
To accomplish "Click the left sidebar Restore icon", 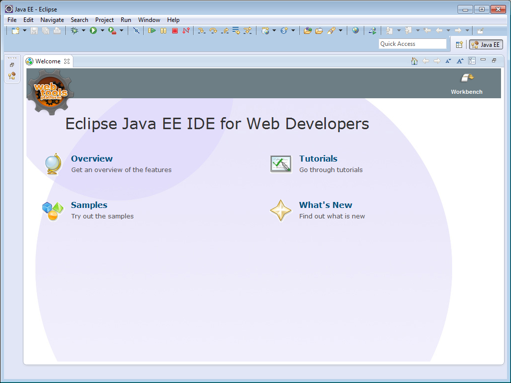I will click(x=12, y=65).
